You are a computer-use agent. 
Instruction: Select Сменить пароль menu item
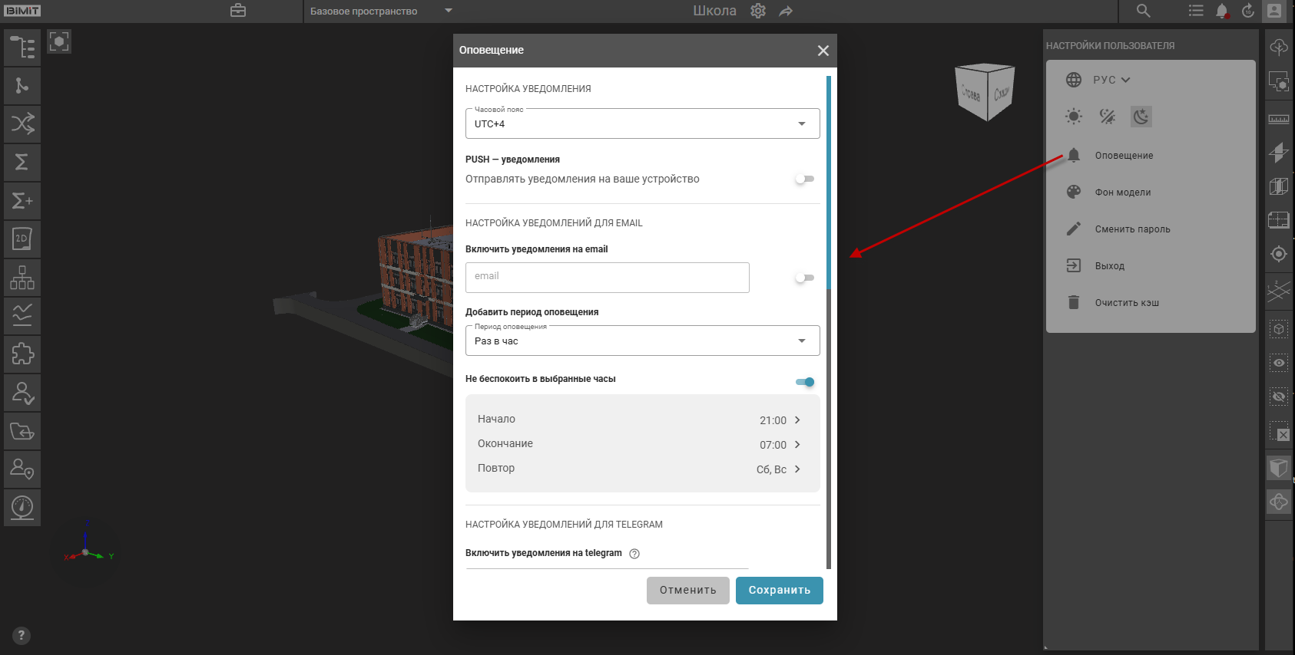[x=1132, y=229]
